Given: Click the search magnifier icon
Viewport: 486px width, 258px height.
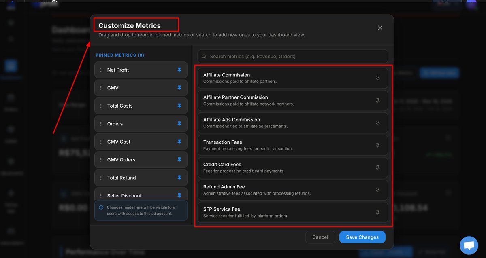Looking at the screenshot, I should click(x=204, y=57).
